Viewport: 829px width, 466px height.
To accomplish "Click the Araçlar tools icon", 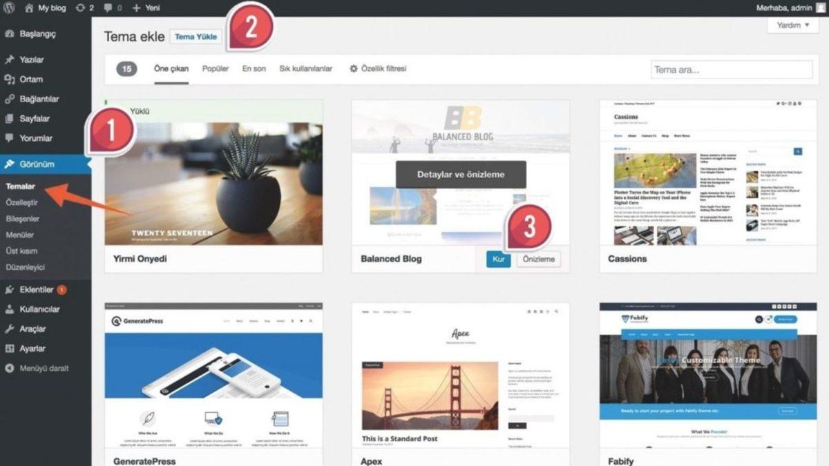I will tap(8, 329).
